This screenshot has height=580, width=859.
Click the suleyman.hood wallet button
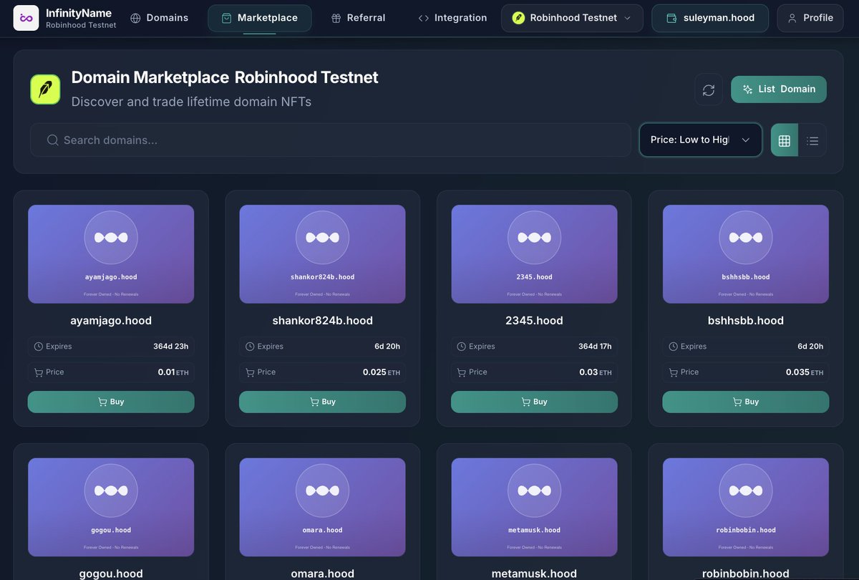[x=710, y=18]
